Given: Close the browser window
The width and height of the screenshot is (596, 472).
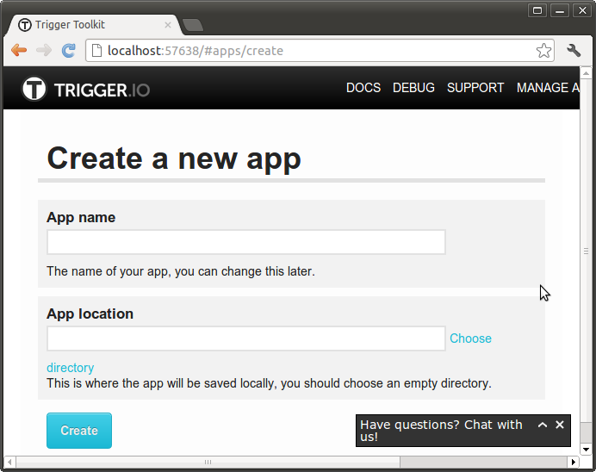Looking at the screenshot, I should (x=582, y=10).
